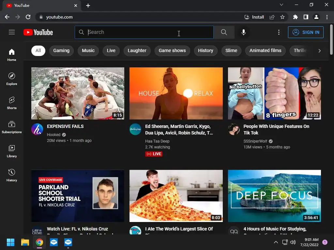Open volume control in system tray
This screenshot has height=250, width=334.
pos(293,242)
